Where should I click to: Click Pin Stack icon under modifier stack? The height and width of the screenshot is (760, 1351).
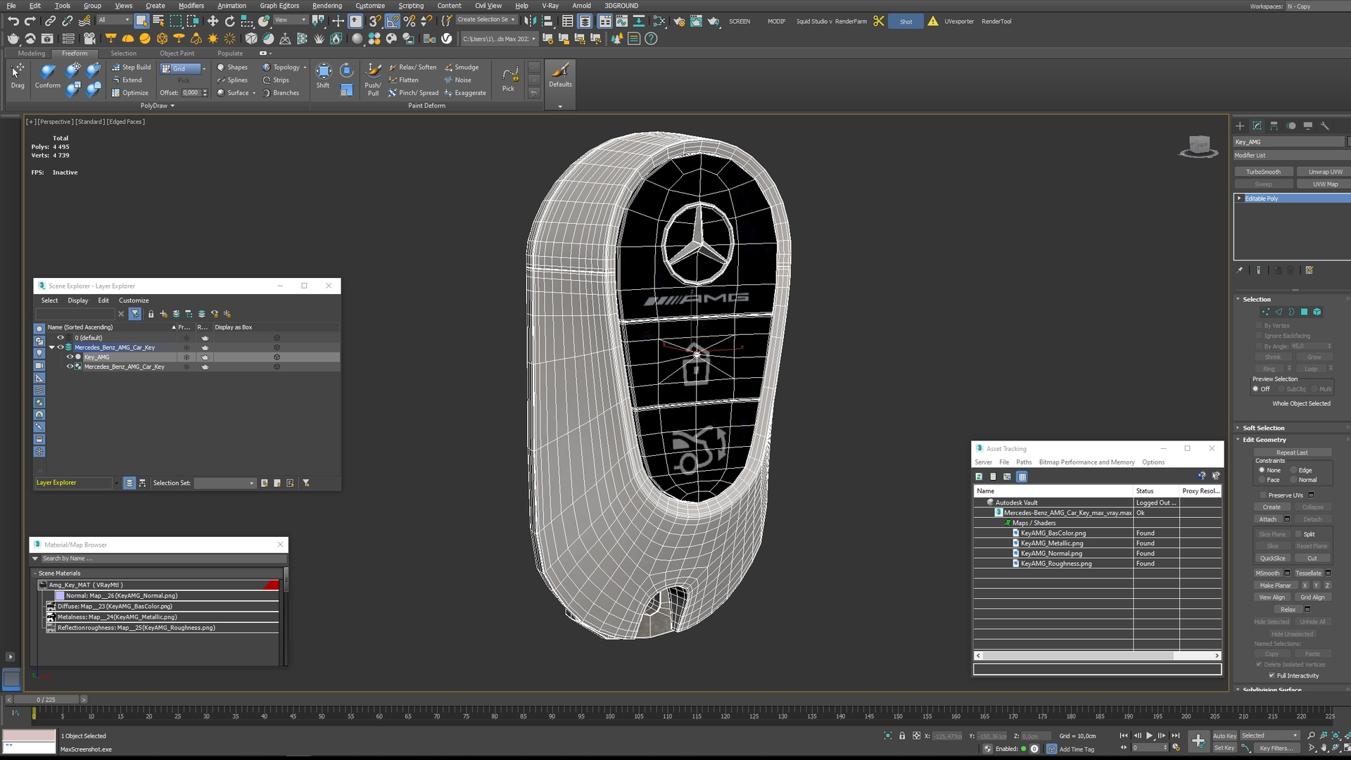point(1240,270)
